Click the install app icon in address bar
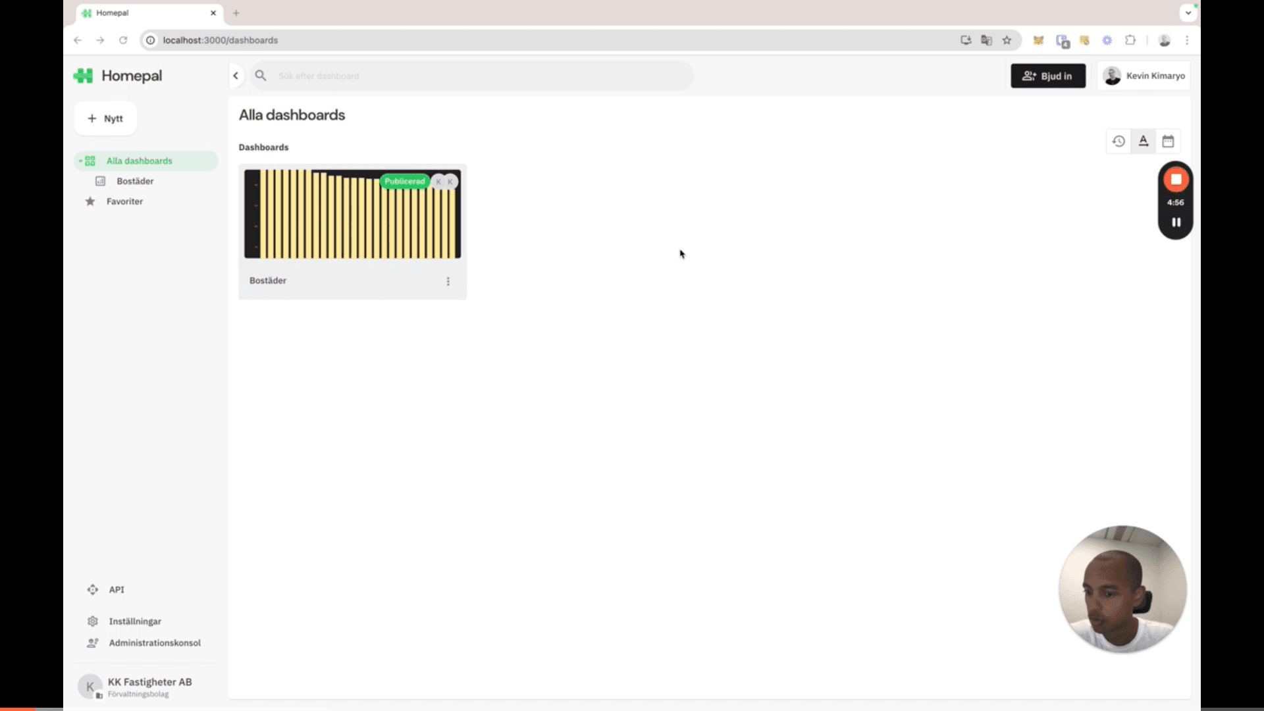1264x711 pixels. click(x=966, y=40)
